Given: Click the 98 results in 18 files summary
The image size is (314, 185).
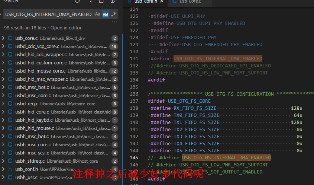Looking at the screenshot, I should pos(25,28).
